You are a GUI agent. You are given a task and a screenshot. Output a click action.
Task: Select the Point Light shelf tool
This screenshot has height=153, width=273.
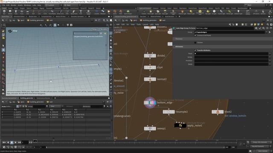pyautogui.click(x=151, y=12)
